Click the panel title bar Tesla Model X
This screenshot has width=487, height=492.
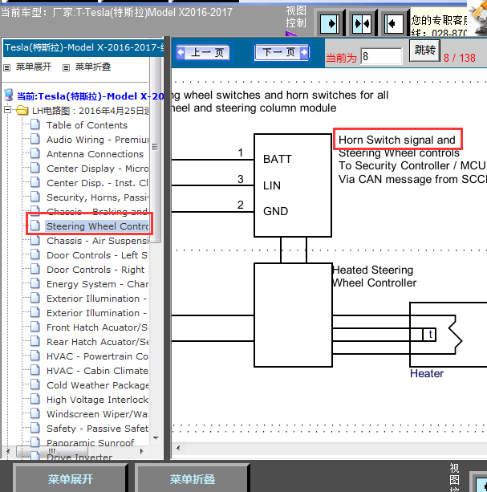[84, 47]
